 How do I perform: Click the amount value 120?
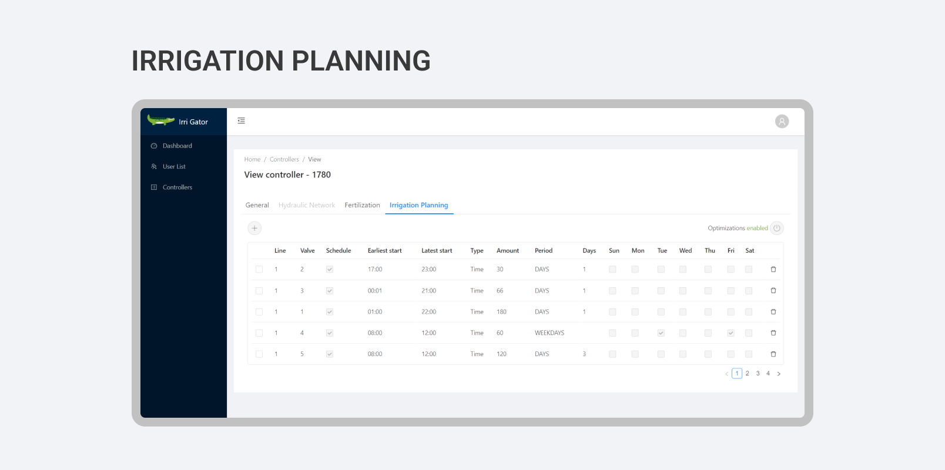[501, 354]
